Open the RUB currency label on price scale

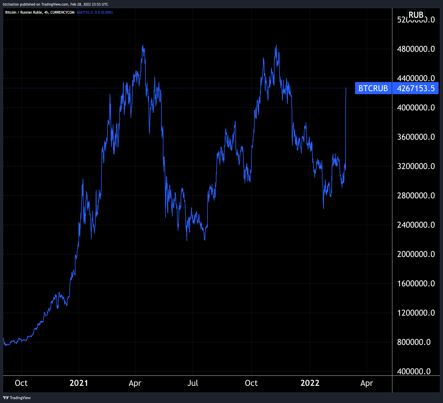[x=416, y=14]
